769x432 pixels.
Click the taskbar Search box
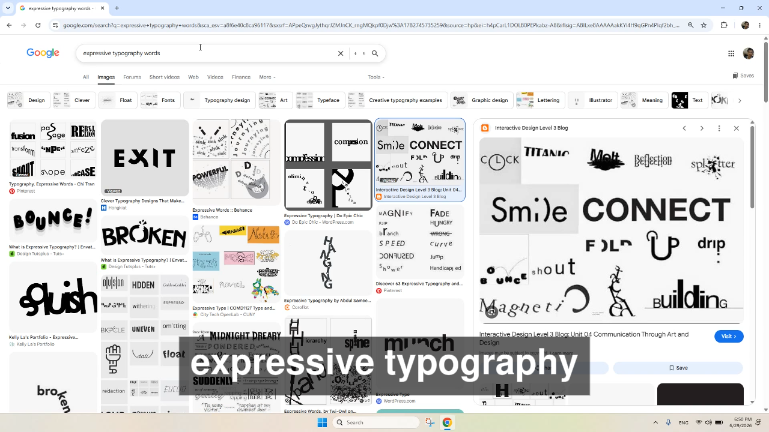[x=377, y=422]
